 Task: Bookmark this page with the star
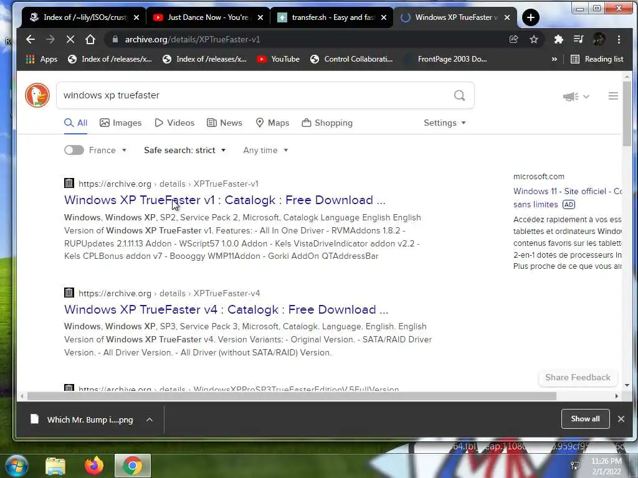click(x=534, y=39)
